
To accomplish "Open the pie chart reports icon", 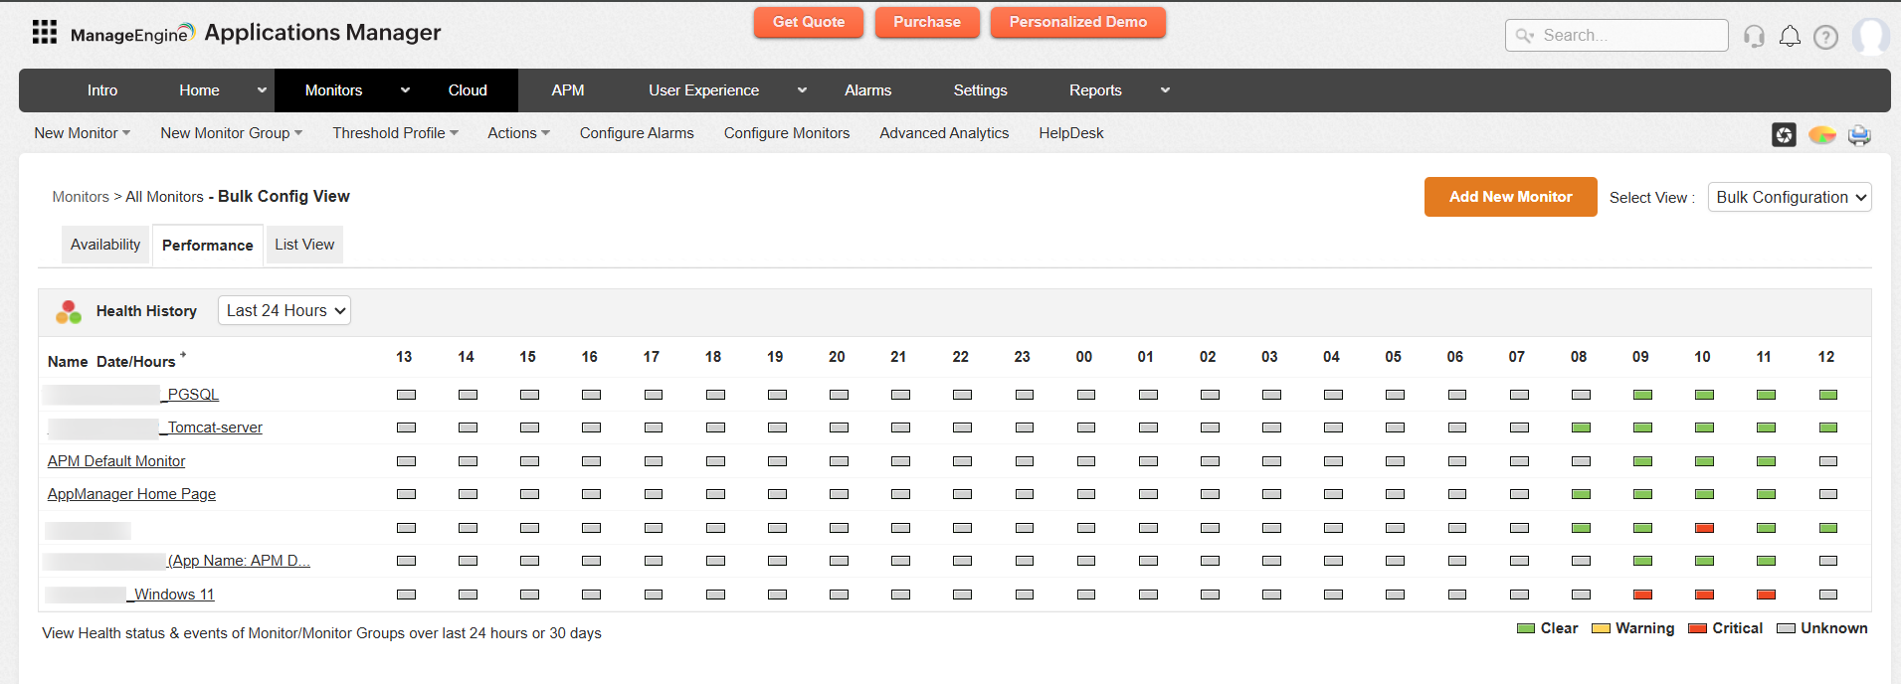I will 1822,134.
